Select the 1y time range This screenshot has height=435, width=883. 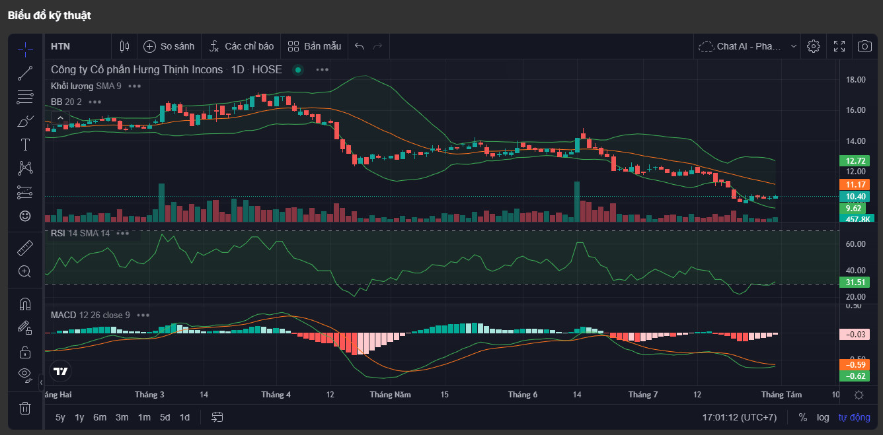tap(79, 417)
